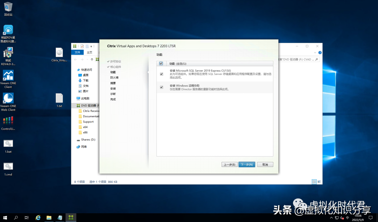This screenshot has width=378, height=222.
Task: Click the 上一步(B) back button
Action: (230, 165)
